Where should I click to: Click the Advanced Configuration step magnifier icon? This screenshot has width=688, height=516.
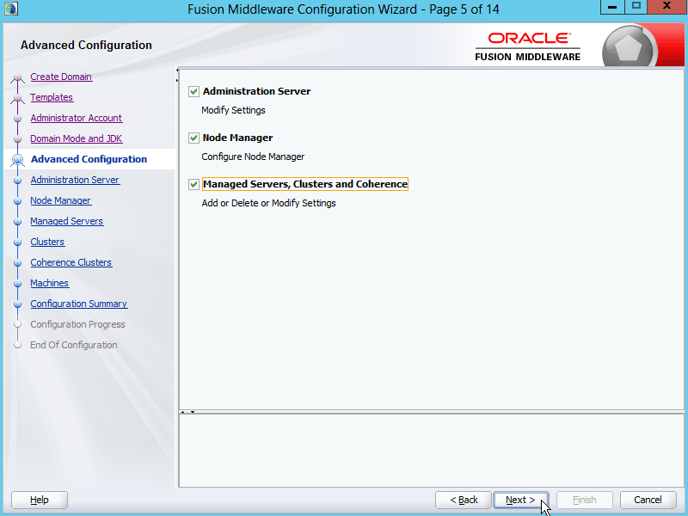pyautogui.click(x=17, y=160)
